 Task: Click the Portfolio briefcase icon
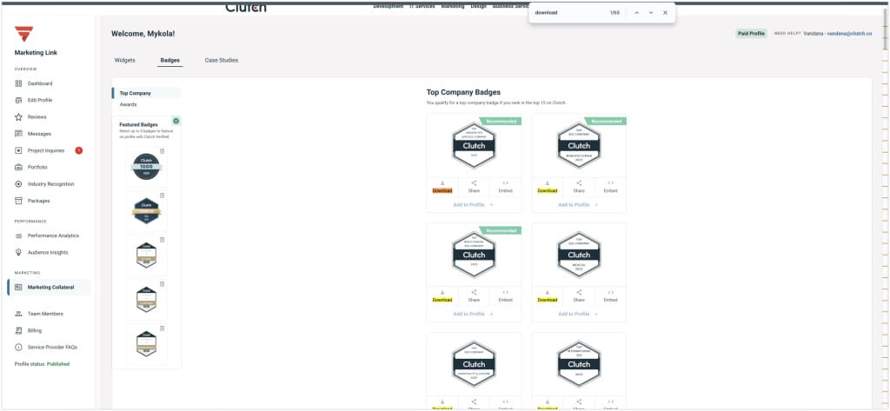tap(18, 167)
